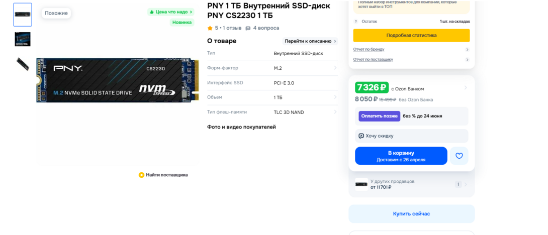Click the questions speech-bubble icon
Image resolution: width=548 pixels, height=235 pixels.
(x=248, y=28)
